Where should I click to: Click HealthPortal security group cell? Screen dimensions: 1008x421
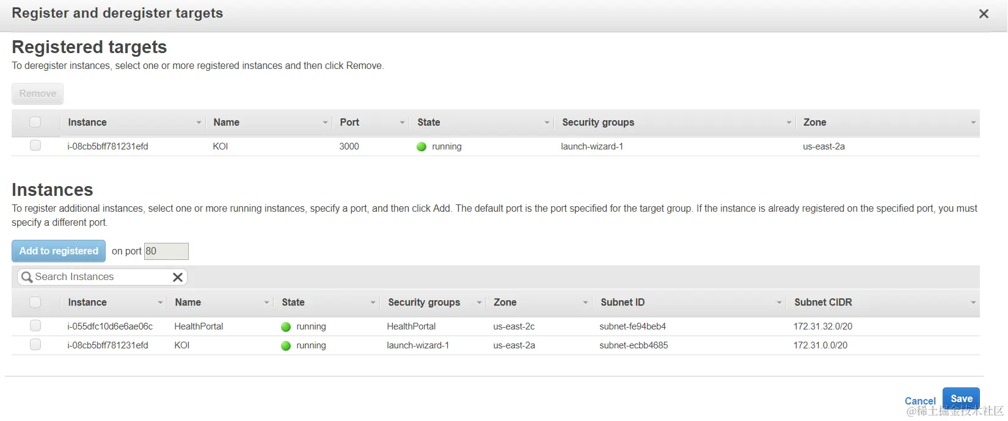411,326
